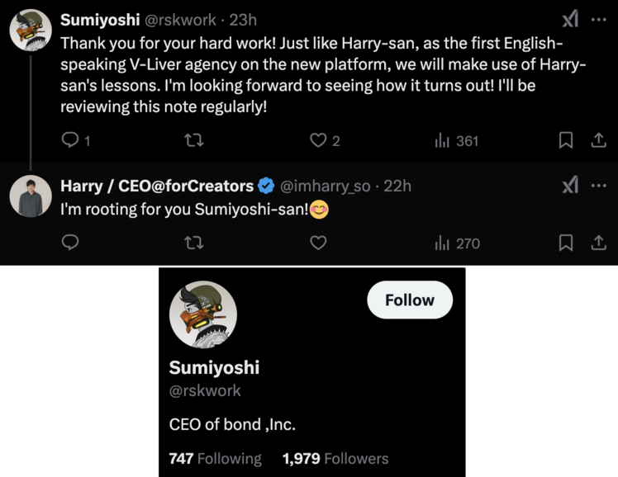Image resolution: width=618 pixels, height=477 pixels.
Task: Reply to Harry's tweet
Action: pos(71,243)
